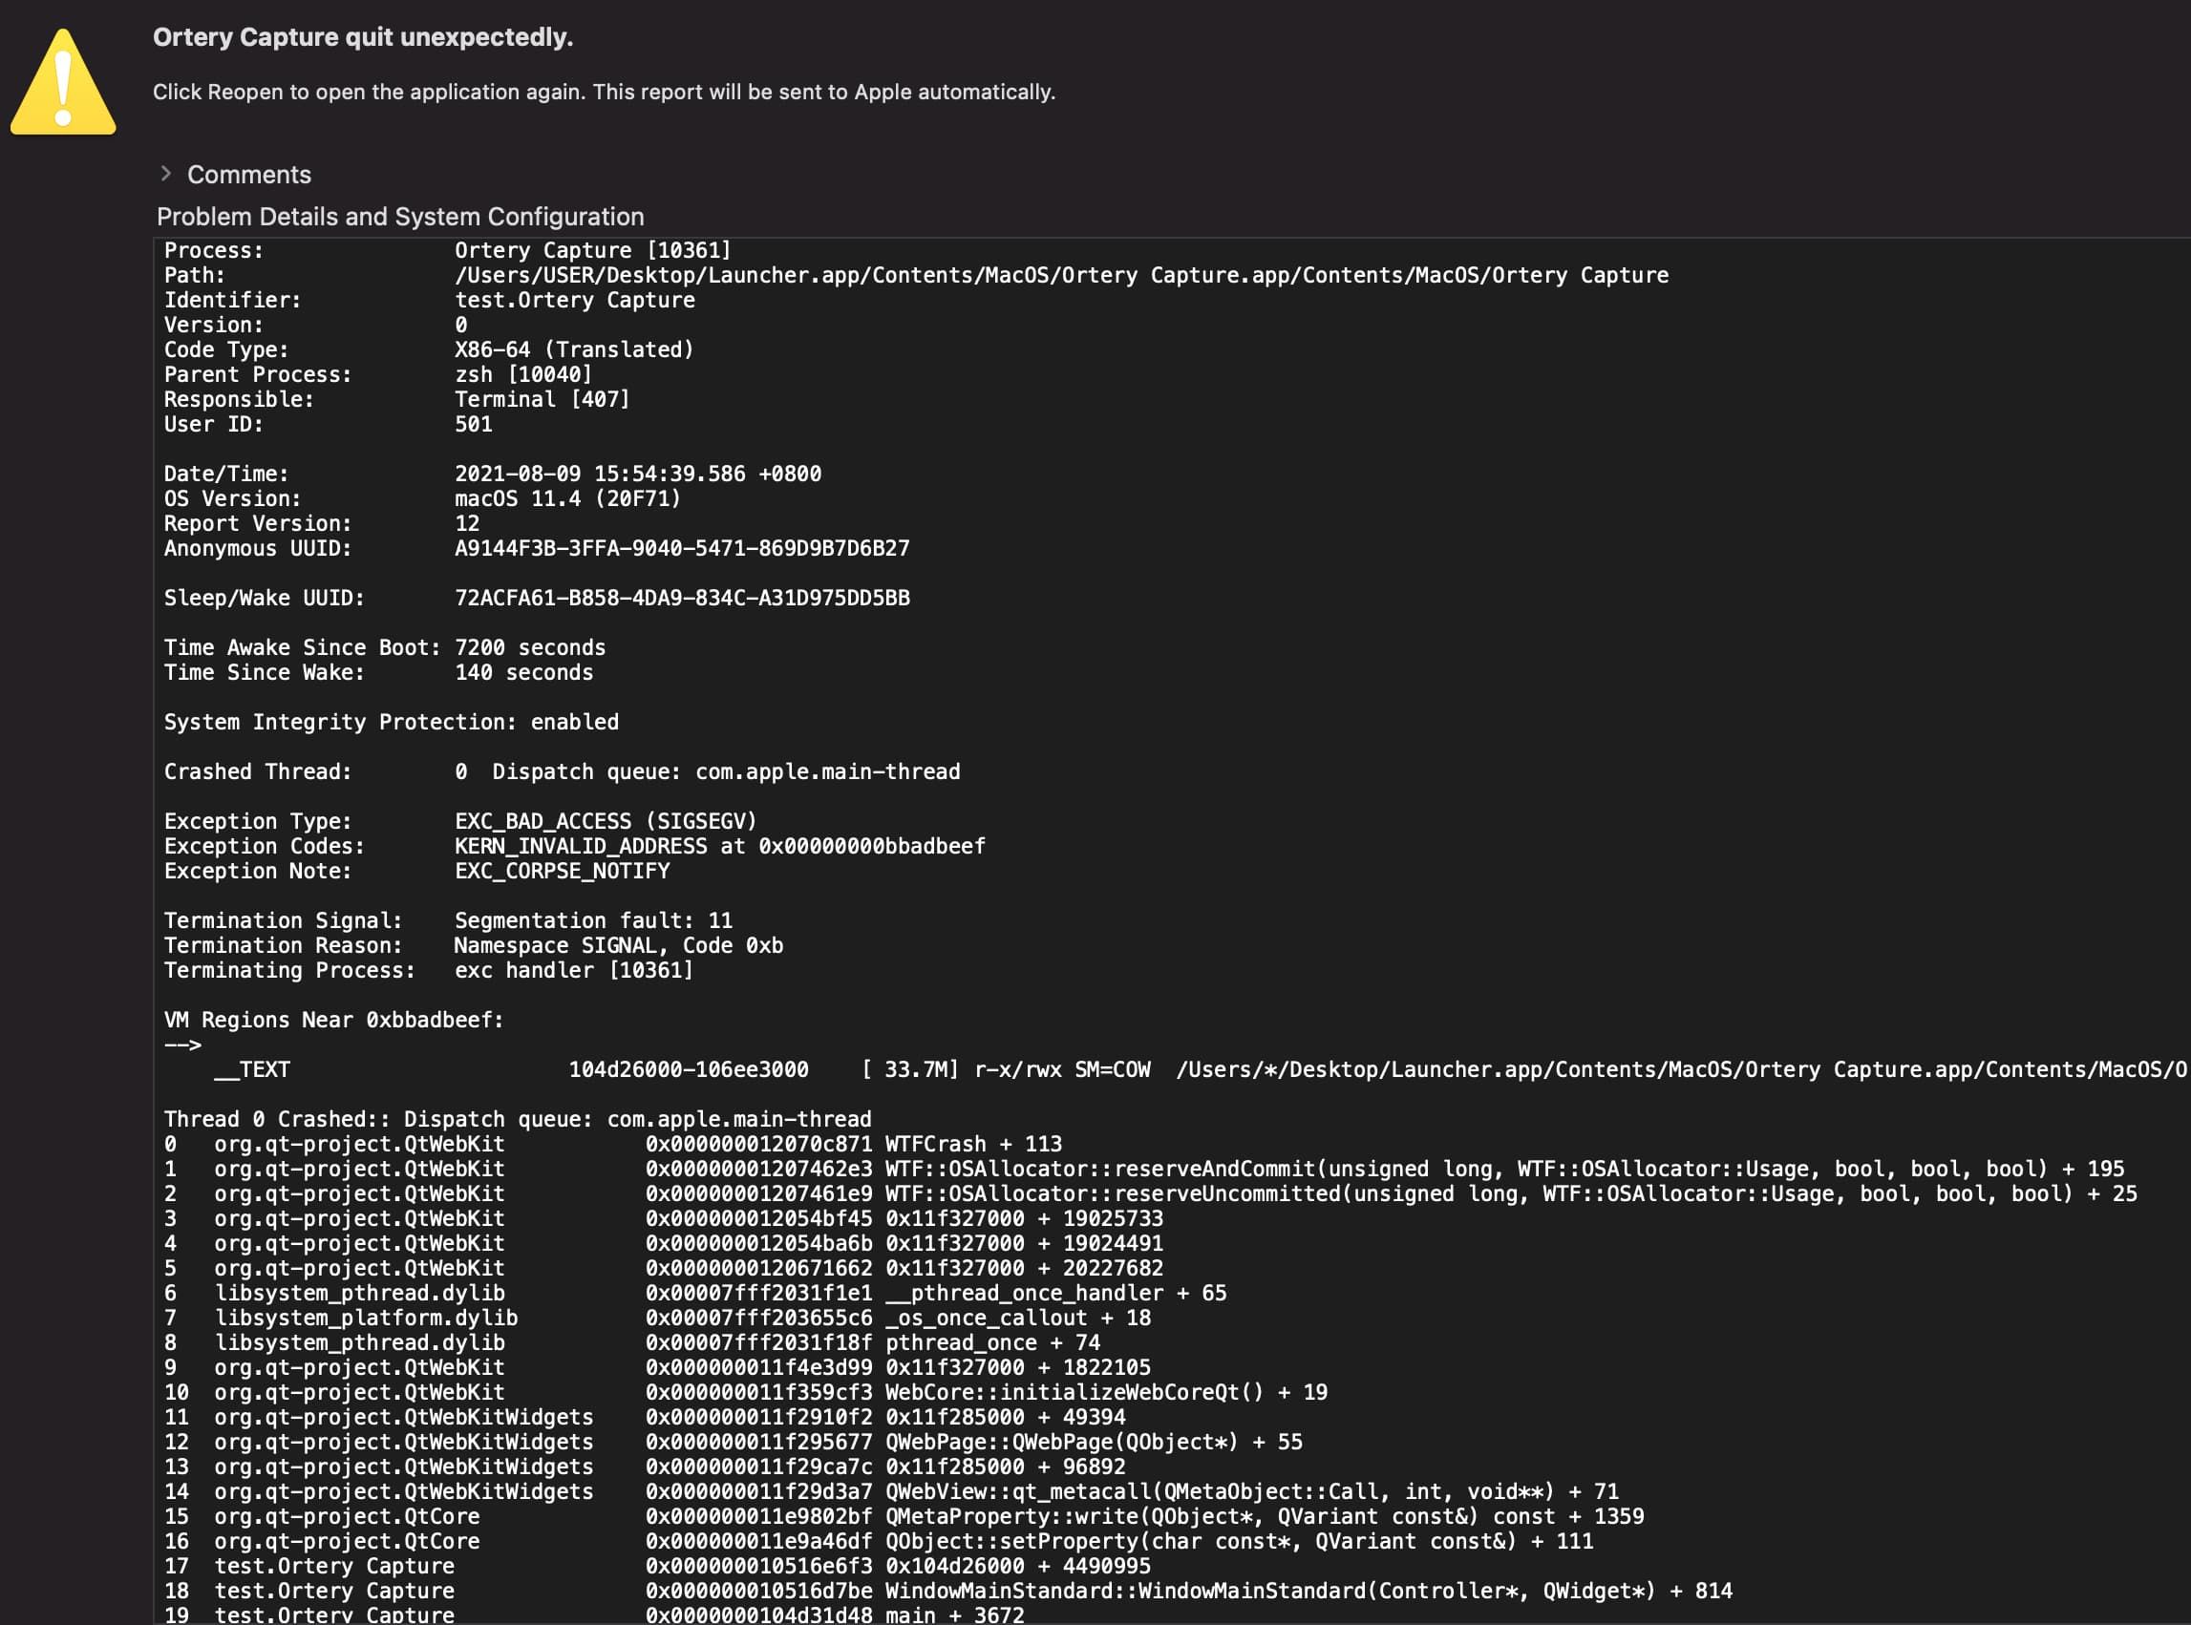Click the Sleep/Wake UUID value
Screen dimensions: 2191x1625
tap(682, 598)
